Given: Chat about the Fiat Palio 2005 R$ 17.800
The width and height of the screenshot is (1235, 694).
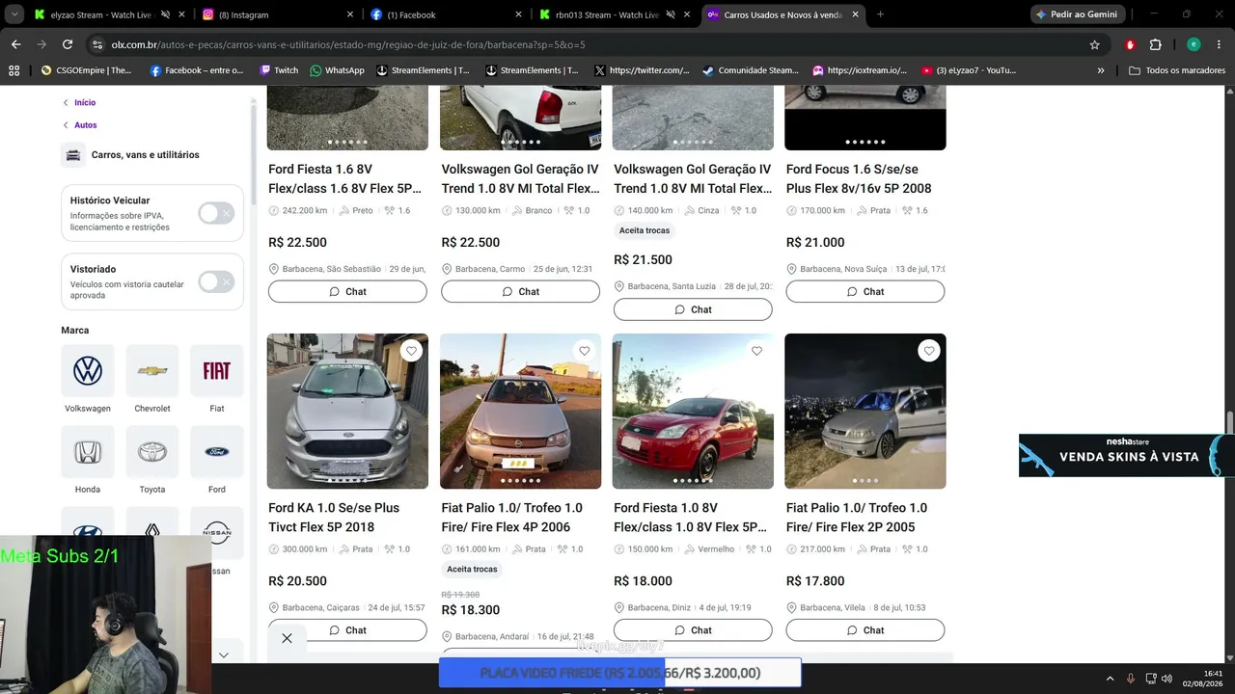Looking at the screenshot, I should (865, 630).
